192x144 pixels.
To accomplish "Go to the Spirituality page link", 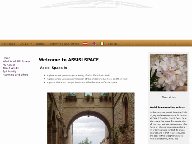I will [10, 71].
